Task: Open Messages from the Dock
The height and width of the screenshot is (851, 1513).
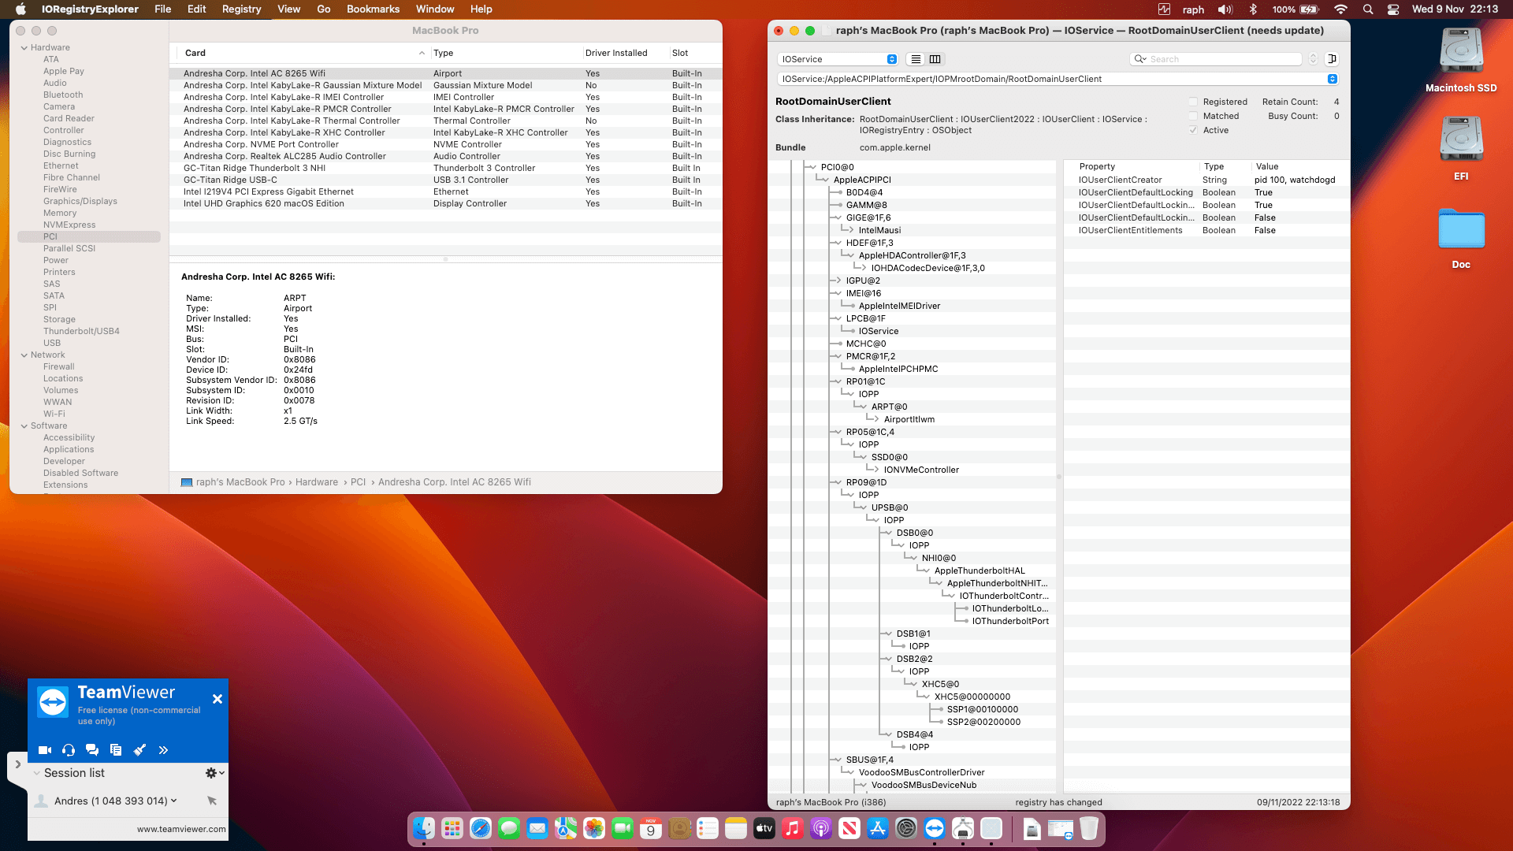Action: (x=509, y=828)
